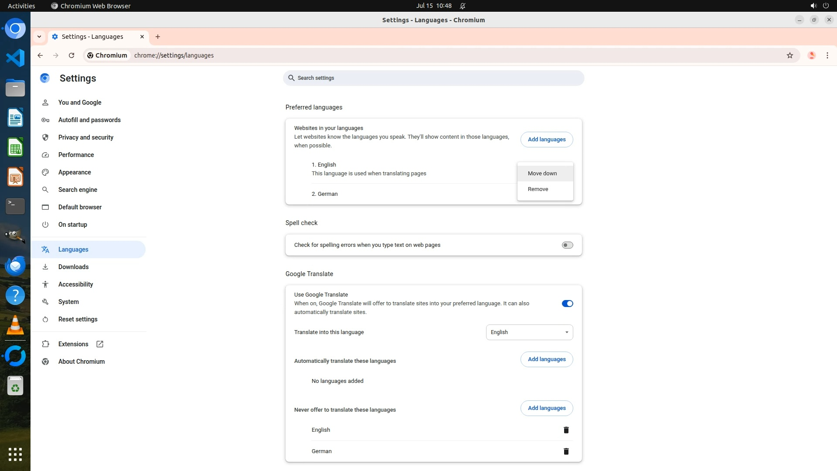Delete English from never-translate list
The height and width of the screenshot is (471, 837).
tap(566, 430)
